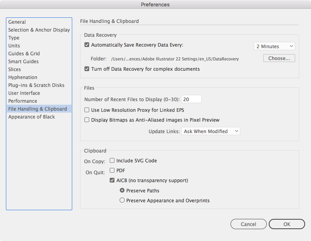
Task: Click the recent files number field
Action: [191, 99]
